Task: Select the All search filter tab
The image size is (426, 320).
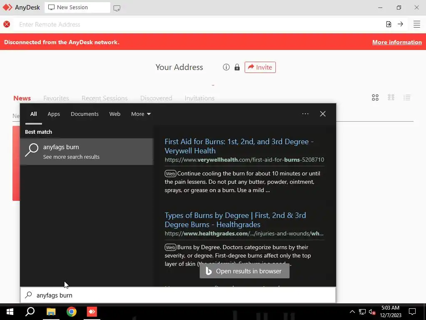Action: [x=33, y=114]
